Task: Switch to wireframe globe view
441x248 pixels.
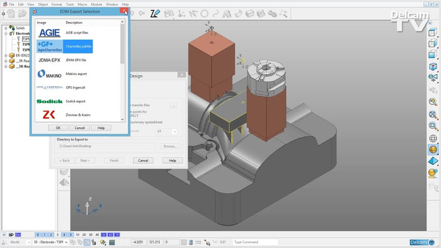Action: [x=433, y=138]
